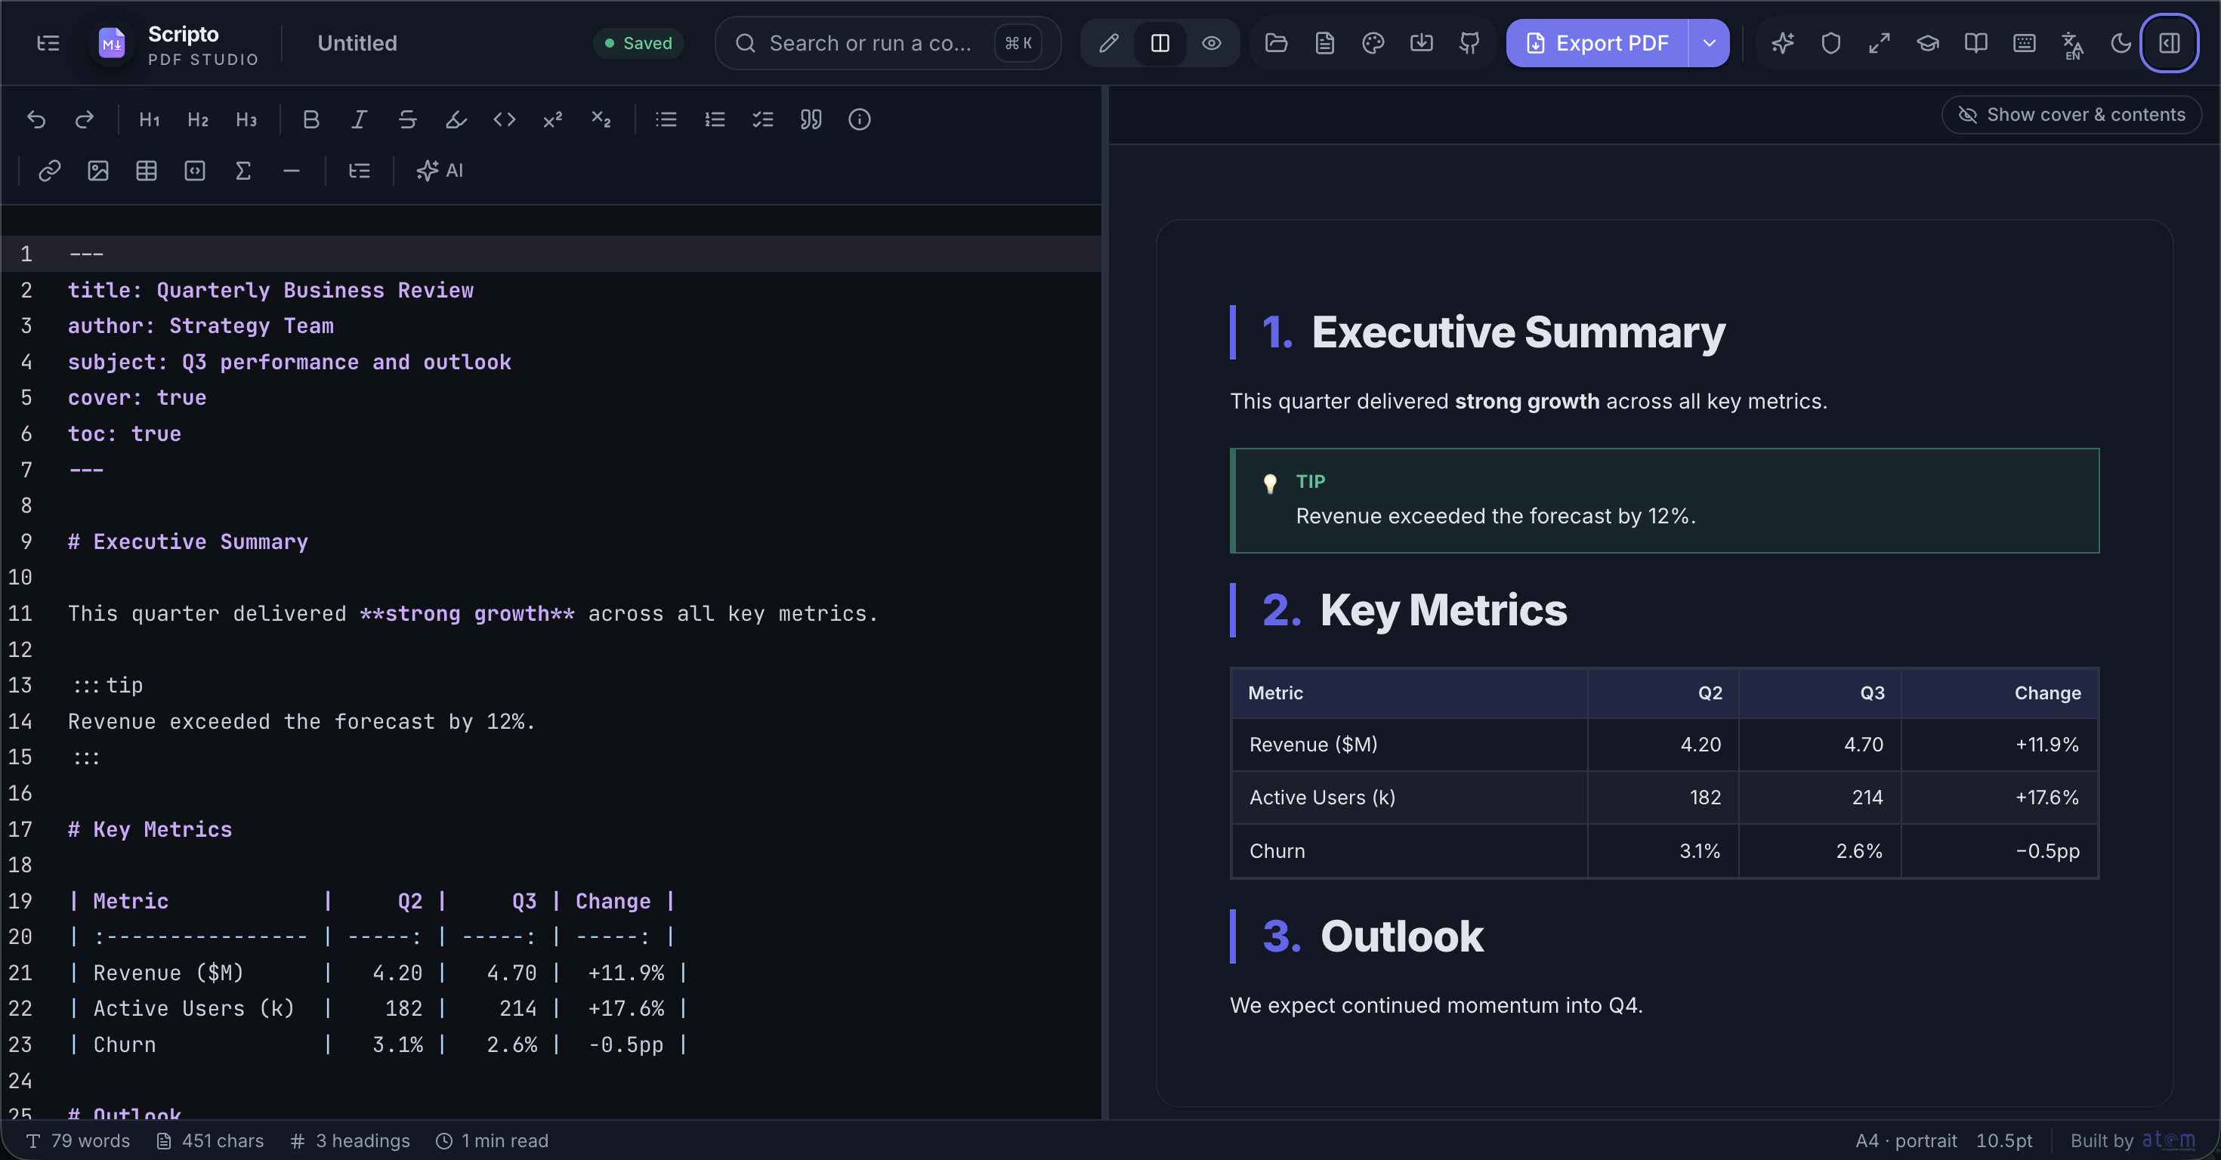The width and height of the screenshot is (2221, 1160).
Task: Switch to split view mode
Action: pos(1160,43)
